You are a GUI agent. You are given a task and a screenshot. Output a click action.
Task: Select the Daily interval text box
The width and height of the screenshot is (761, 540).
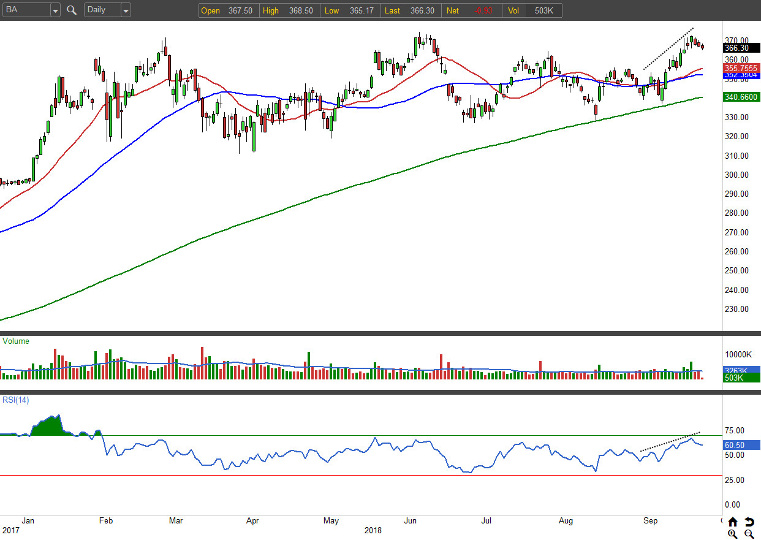[x=102, y=10]
